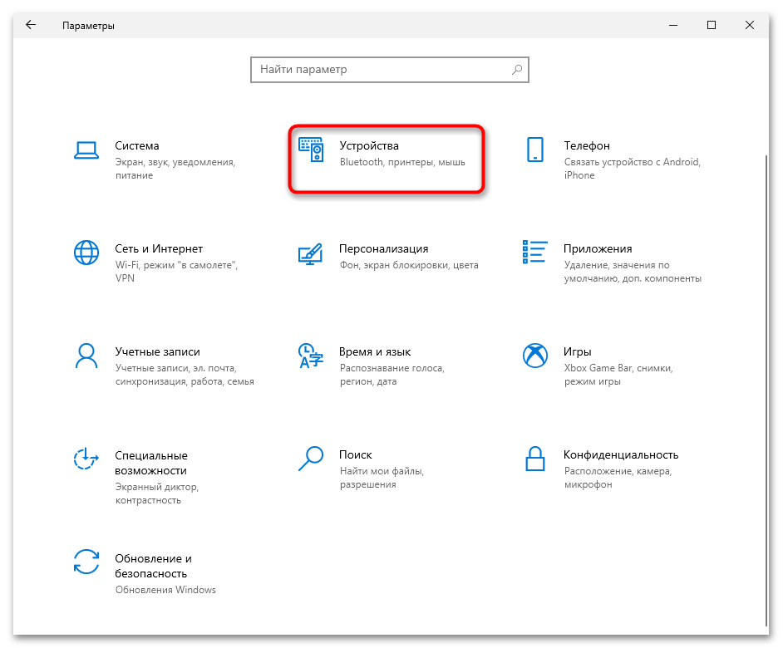
Task: Go back with the arrow icon
Action: tap(31, 25)
